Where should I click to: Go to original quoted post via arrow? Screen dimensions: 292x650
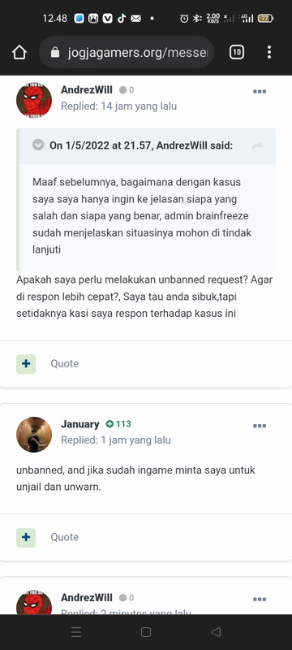tap(257, 146)
